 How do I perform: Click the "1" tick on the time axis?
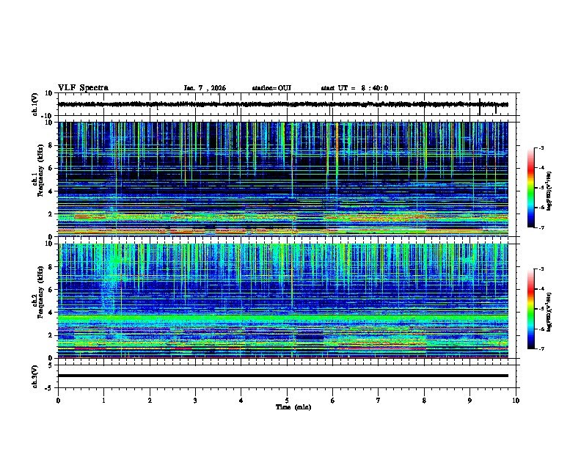pos(103,401)
